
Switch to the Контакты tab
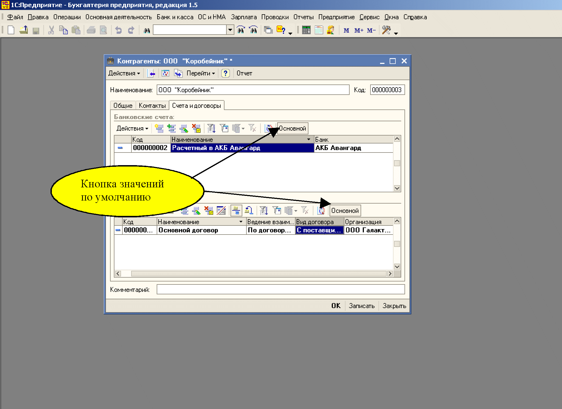click(152, 106)
